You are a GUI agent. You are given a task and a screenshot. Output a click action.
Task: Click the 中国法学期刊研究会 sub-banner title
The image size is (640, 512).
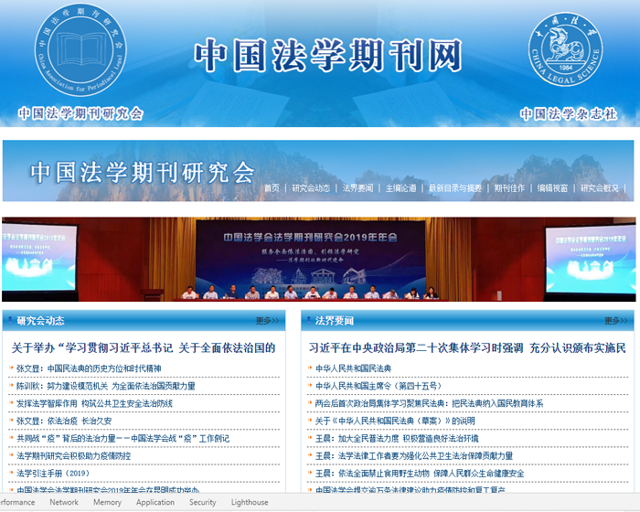tap(143, 172)
